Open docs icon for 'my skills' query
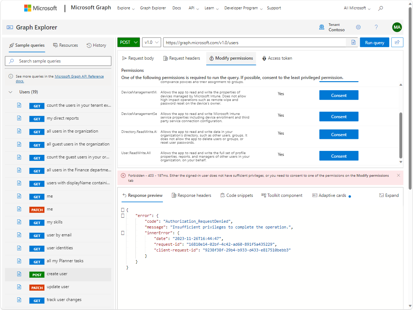This screenshot has width=413, height=310. [x=19, y=222]
